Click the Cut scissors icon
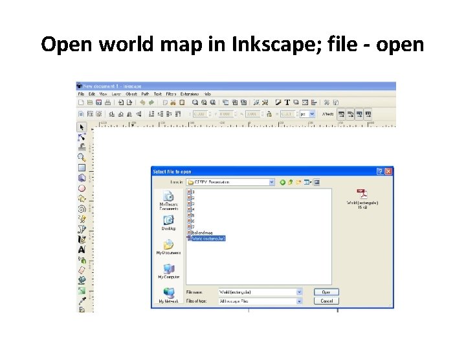466x350 pixels. 173,102
